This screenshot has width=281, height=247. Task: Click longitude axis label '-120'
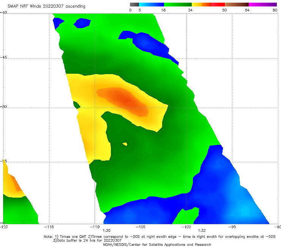pos(4,227)
